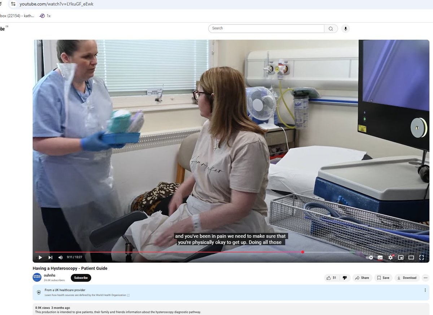Skip to the next video
The width and height of the screenshot is (433, 315).
click(50, 257)
